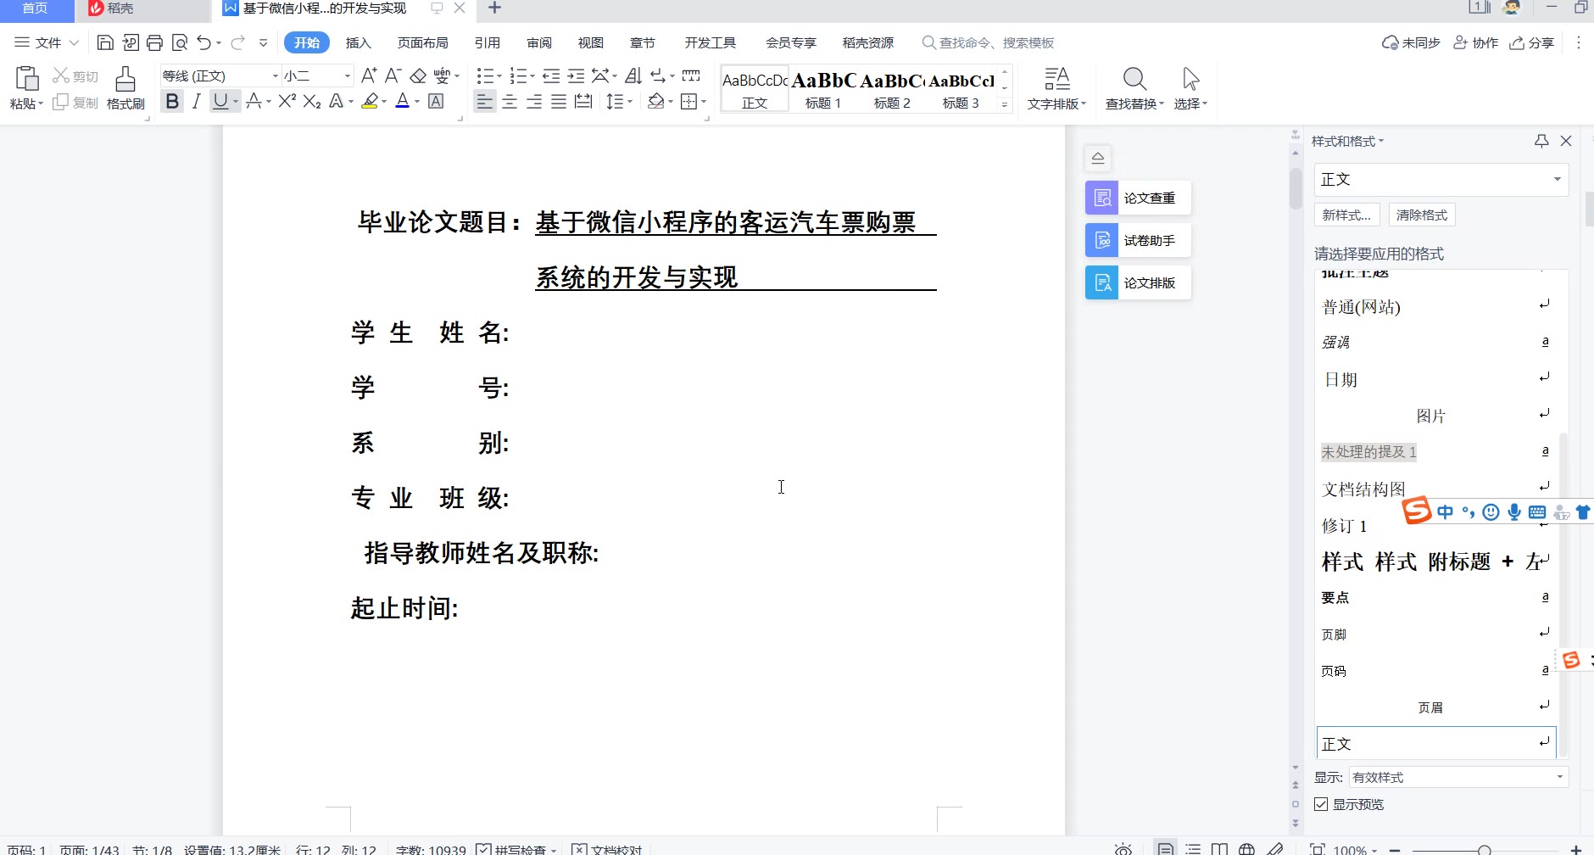Click the 未同步 sync status button

[1411, 42]
